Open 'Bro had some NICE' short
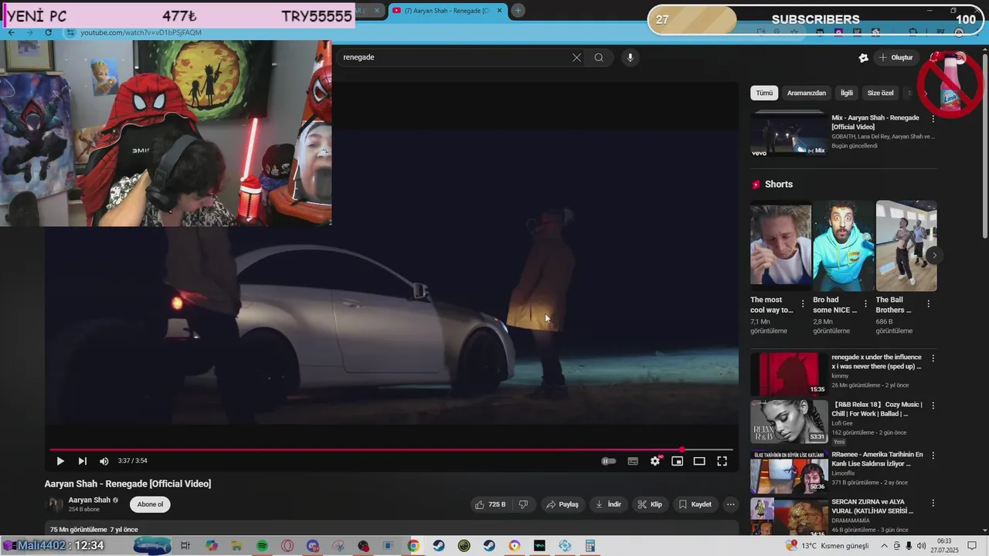 tap(843, 246)
